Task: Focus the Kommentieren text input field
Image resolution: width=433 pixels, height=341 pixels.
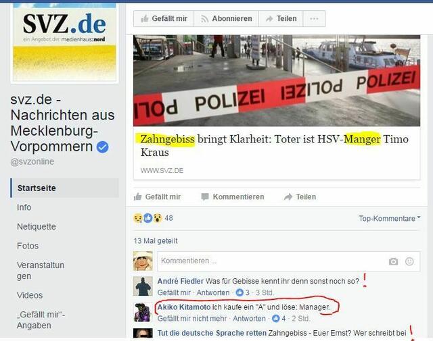Action: (x=272, y=261)
